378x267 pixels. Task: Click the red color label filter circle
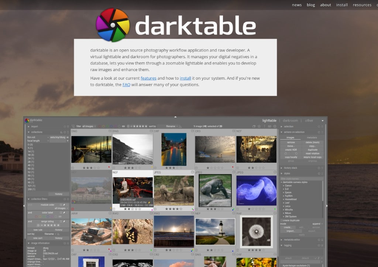99,126
